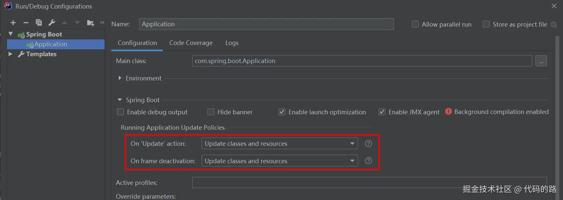The height and width of the screenshot is (200, 563).
Task: Click the Edit Templates wrench icon
Action: pyautogui.click(x=52, y=23)
